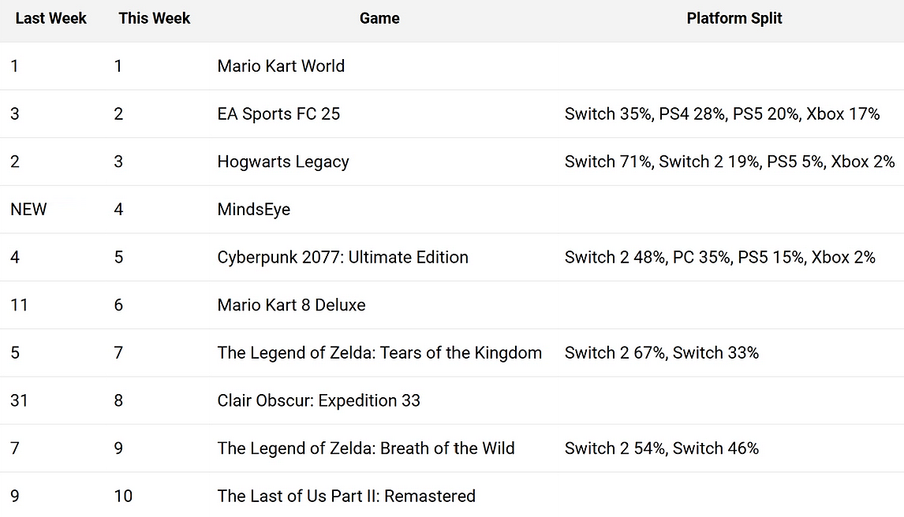
Task: Click "Switch 2 54%, Switch 46%" cell
Action: point(661,448)
